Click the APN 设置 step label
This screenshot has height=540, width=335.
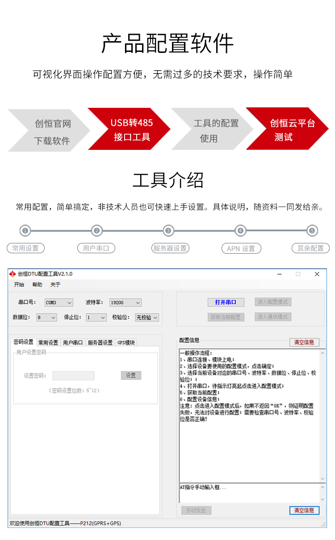[241, 249]
